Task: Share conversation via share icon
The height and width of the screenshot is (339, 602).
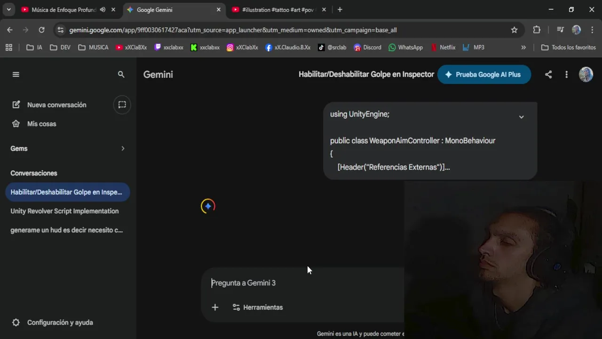Action: [548, 74]
